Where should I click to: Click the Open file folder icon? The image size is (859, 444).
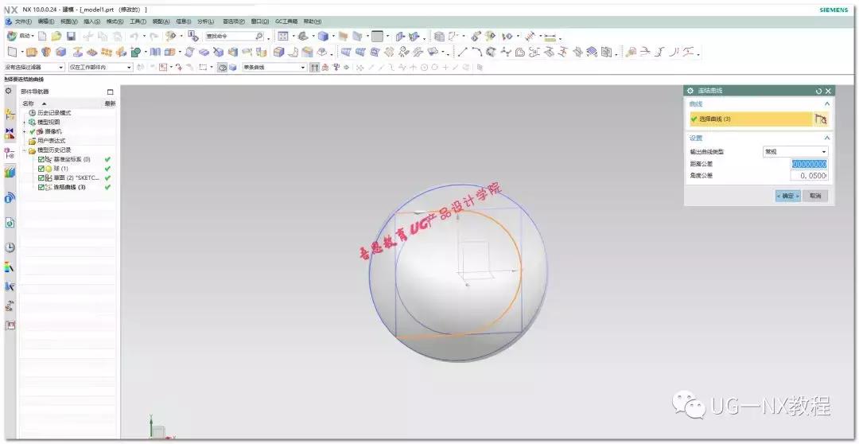(x=56, y=37)
